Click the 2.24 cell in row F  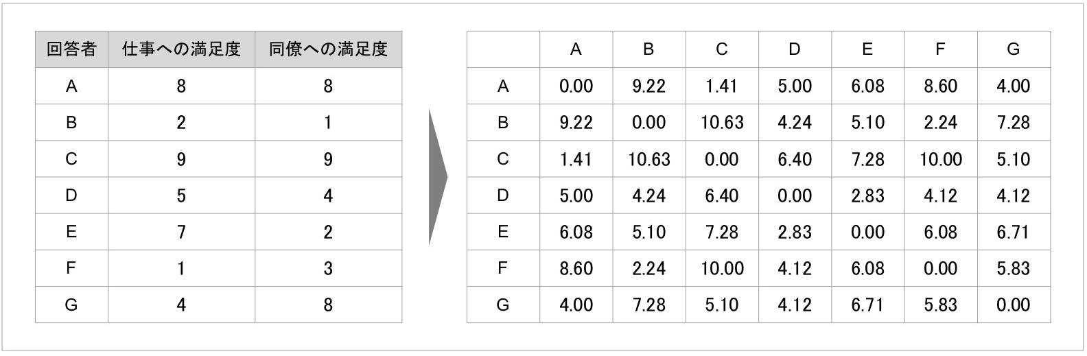648,268
